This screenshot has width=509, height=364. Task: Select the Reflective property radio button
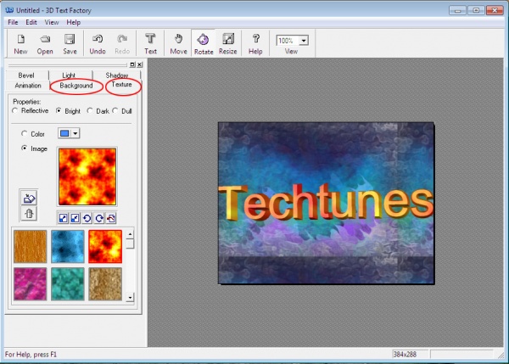(x=14, y=111)
